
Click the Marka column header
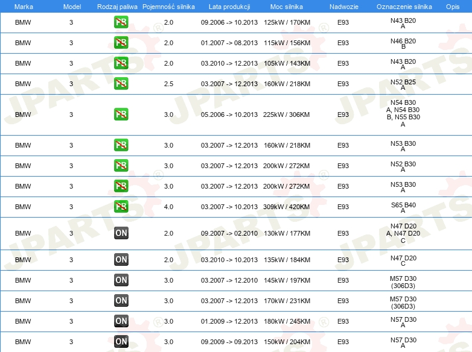click(24, 7)
